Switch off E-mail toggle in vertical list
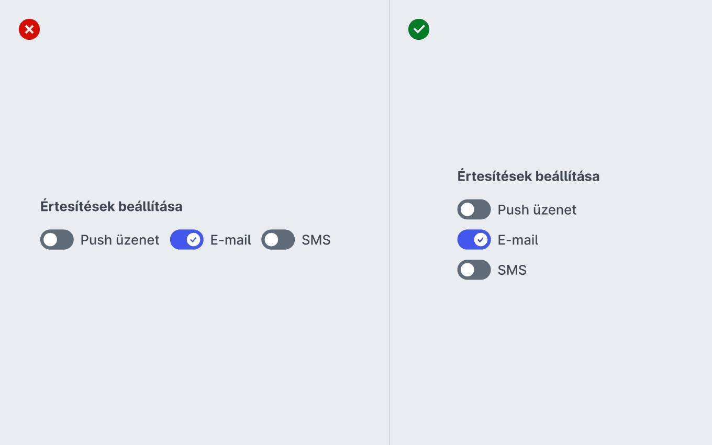 click(474, 240)
